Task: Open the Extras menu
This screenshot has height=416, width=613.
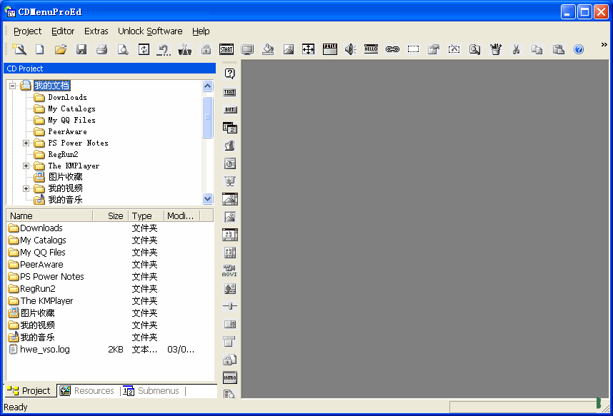Action: click(96, 31)
